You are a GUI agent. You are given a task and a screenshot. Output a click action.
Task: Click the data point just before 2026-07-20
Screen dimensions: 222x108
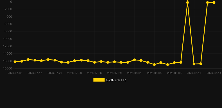[48, 60]
